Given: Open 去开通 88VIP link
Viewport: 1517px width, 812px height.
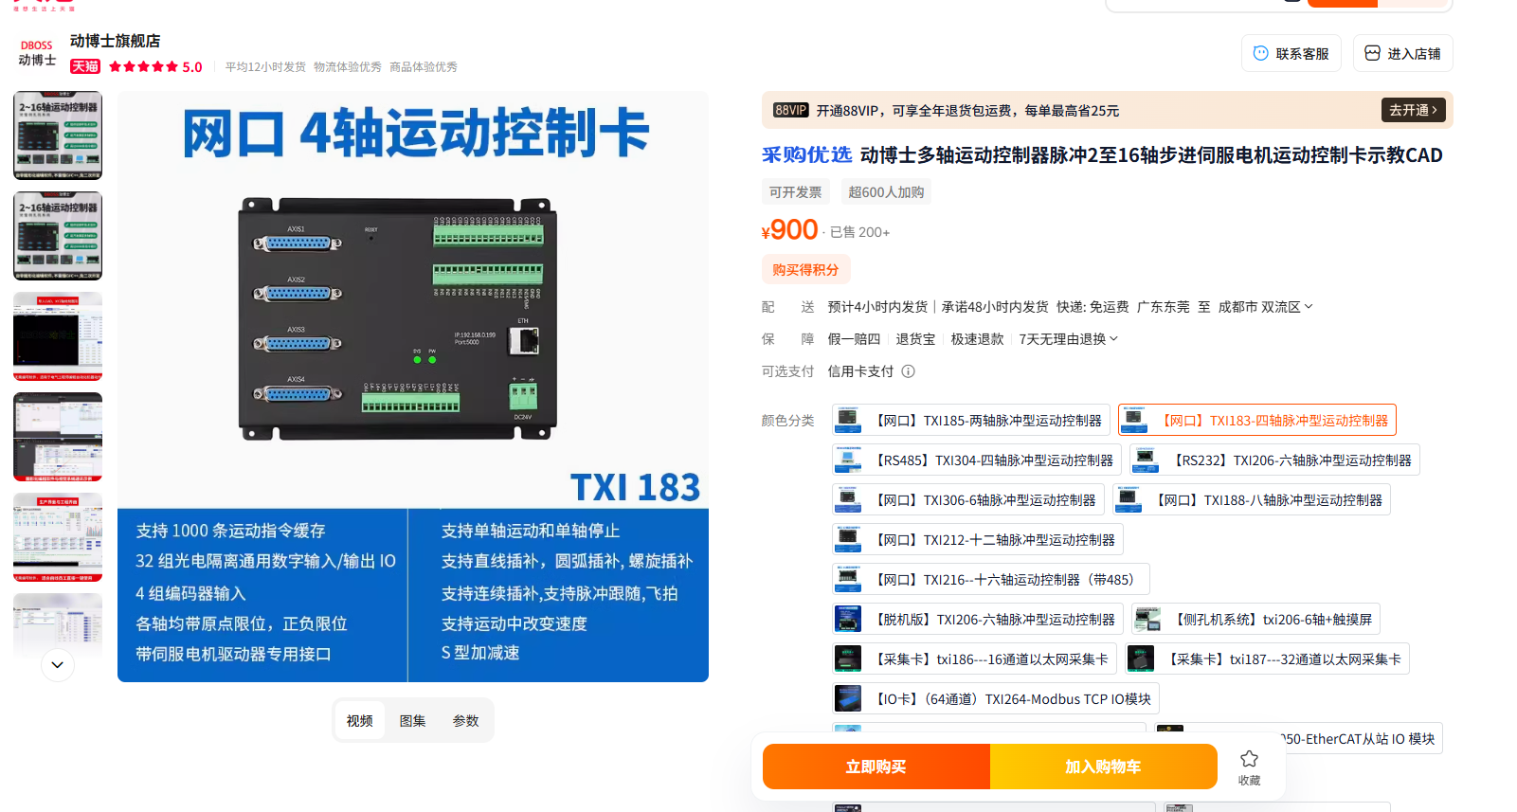Looking at the screenshot, I should click(1413, 110).
